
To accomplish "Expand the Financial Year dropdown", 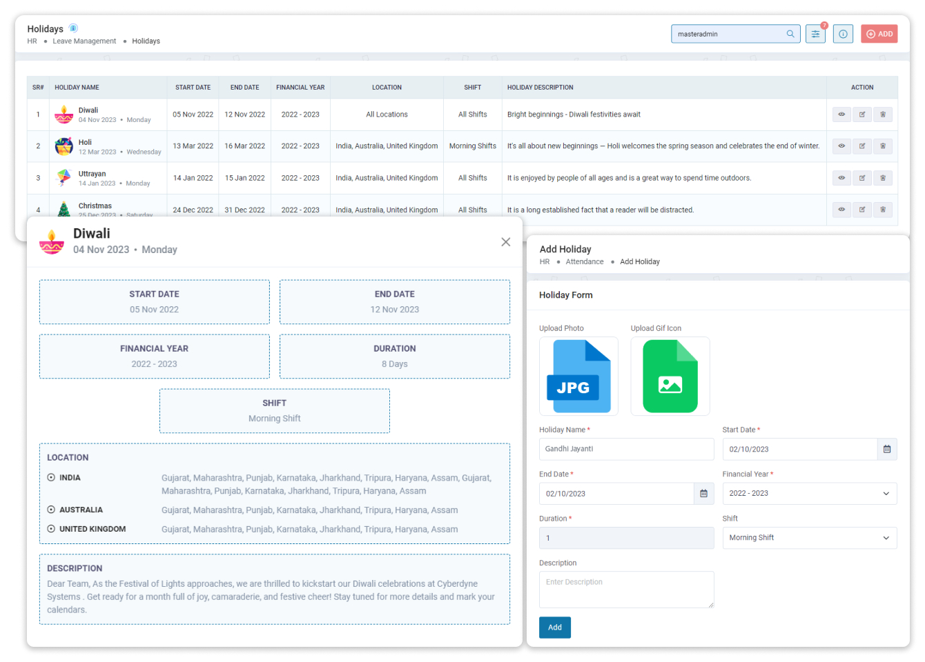I will pos(809,494).
